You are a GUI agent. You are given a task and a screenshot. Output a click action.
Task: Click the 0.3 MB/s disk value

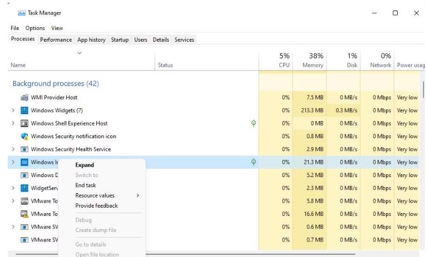click(346, 110)
